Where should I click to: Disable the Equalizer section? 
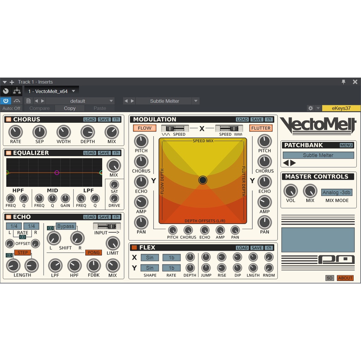(8, 153)
